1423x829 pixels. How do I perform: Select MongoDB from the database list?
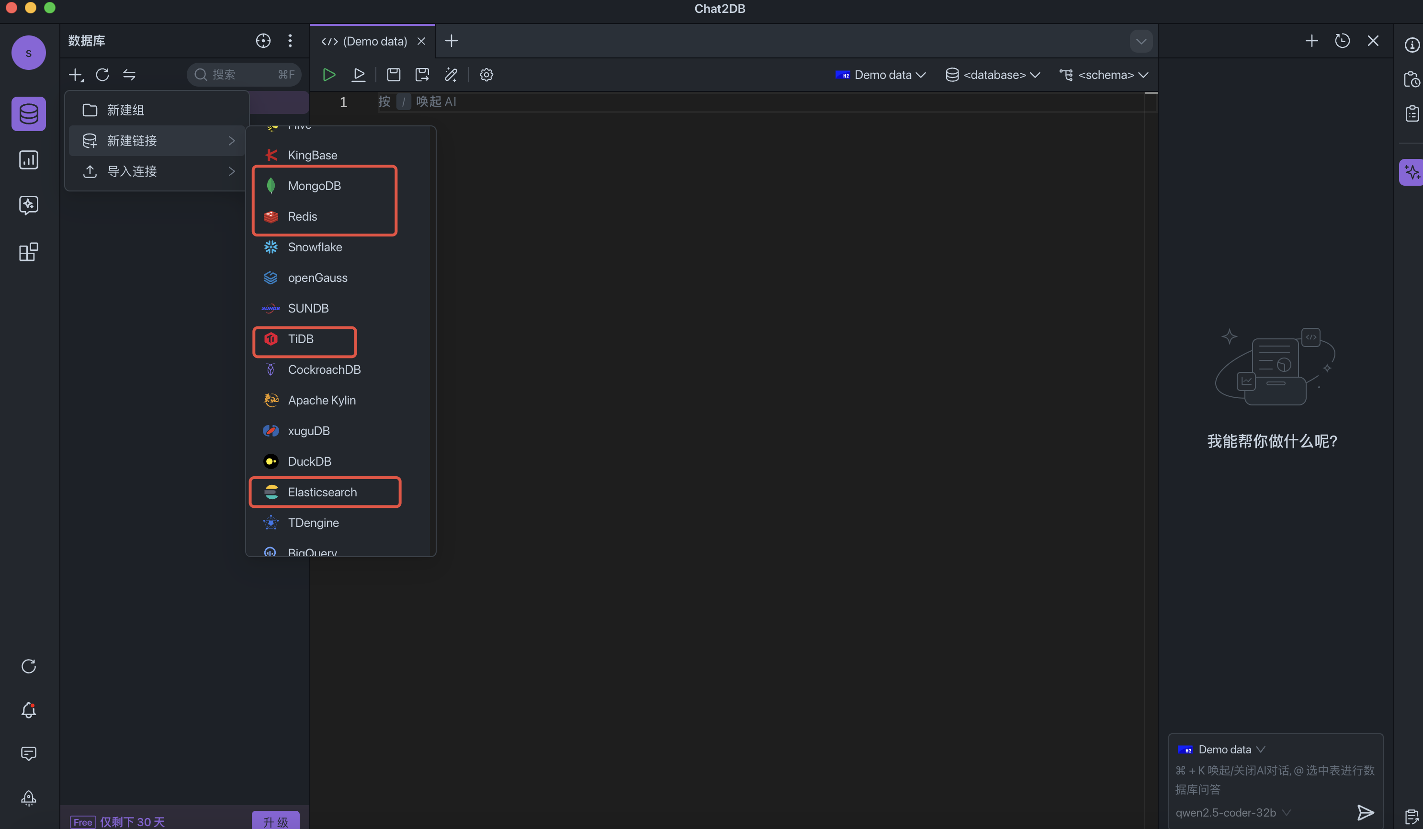click(314, 186)
